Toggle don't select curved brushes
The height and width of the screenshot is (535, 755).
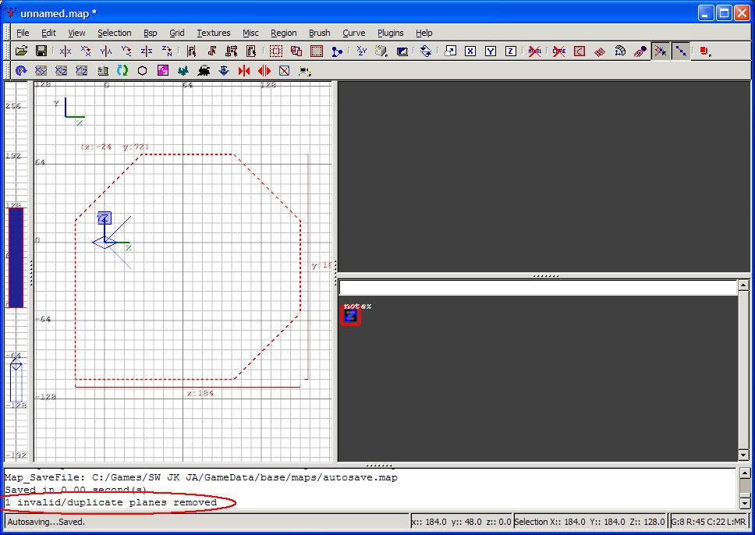pos(559,51)
